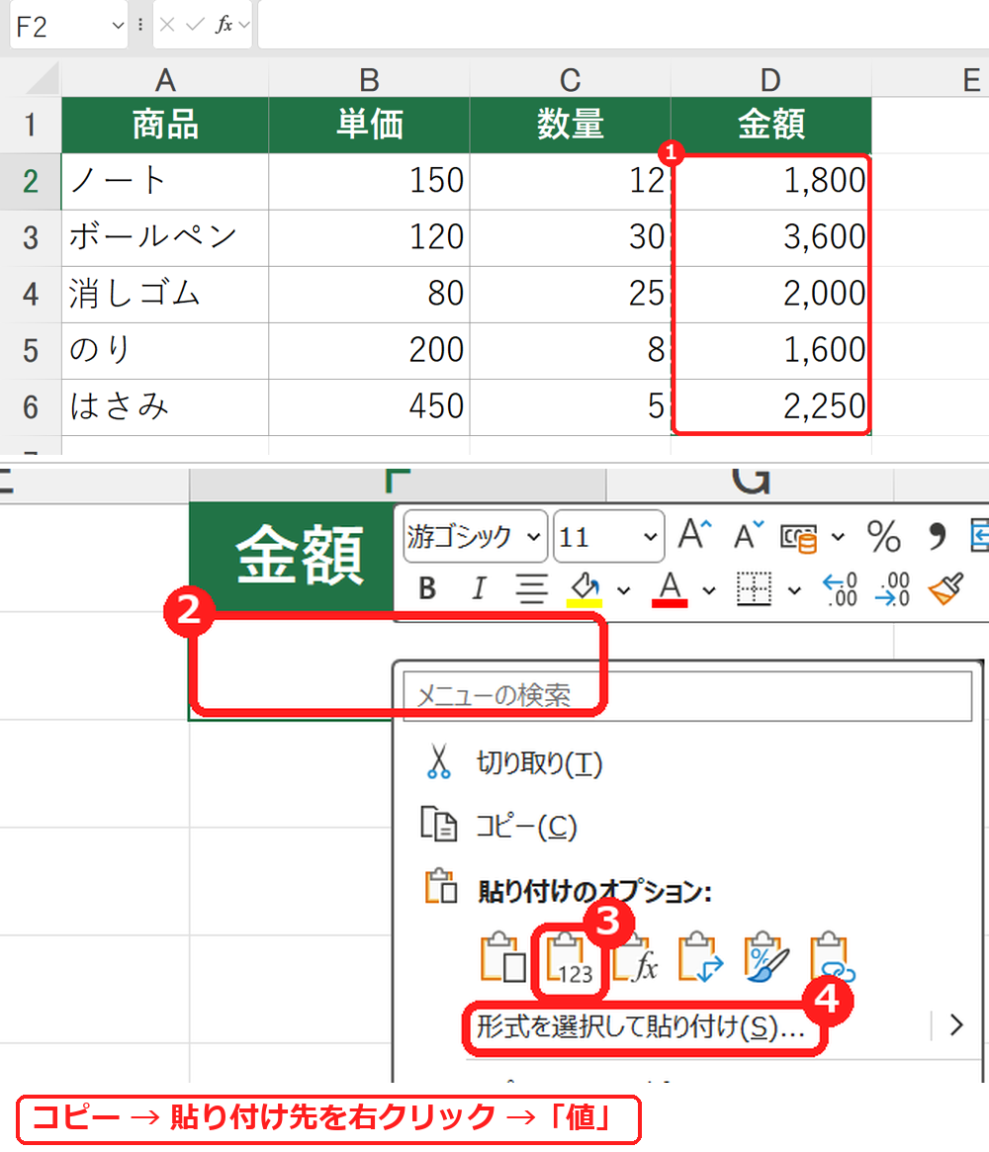Increase font size with the larger A icon
The image size is (989, 1152).
(695, 535)
